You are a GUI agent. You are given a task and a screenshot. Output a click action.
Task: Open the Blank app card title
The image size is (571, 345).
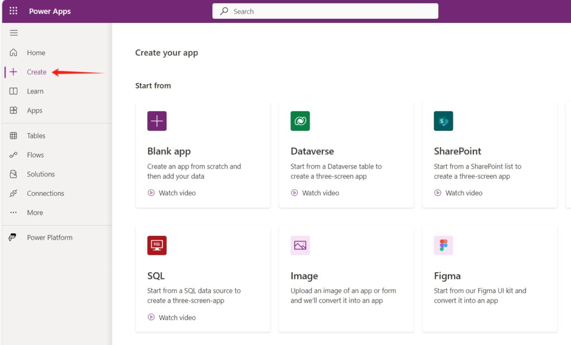(x=169, y=151)
